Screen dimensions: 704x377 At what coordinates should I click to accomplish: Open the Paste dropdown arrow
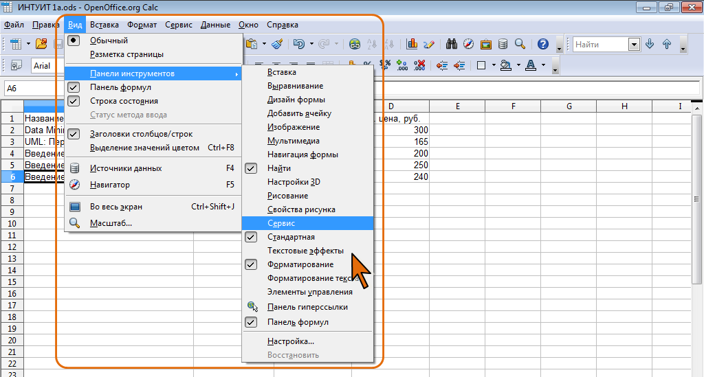tap(264, 44)
